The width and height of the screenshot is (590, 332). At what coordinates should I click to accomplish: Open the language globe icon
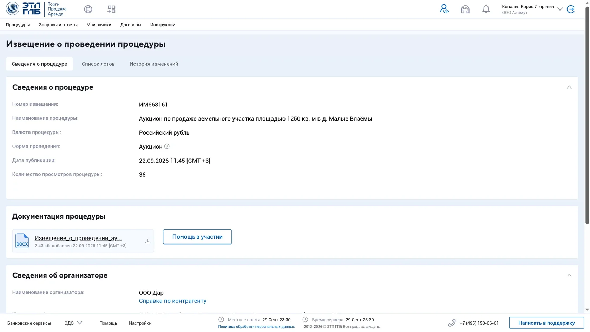click(x=88, y=9)
